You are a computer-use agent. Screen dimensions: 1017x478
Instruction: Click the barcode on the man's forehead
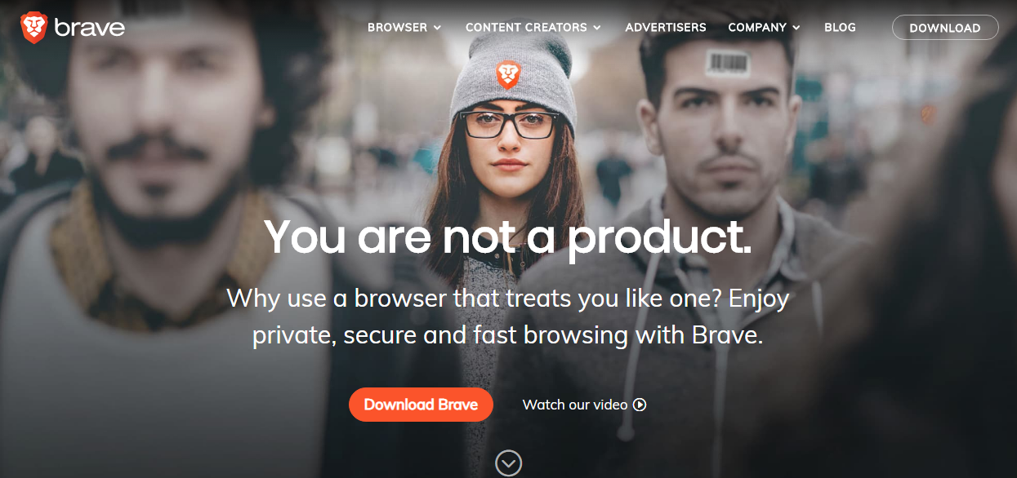click(726, 63)
